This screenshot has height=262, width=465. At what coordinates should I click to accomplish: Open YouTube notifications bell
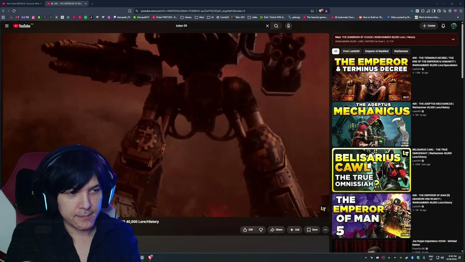(443, 26)
